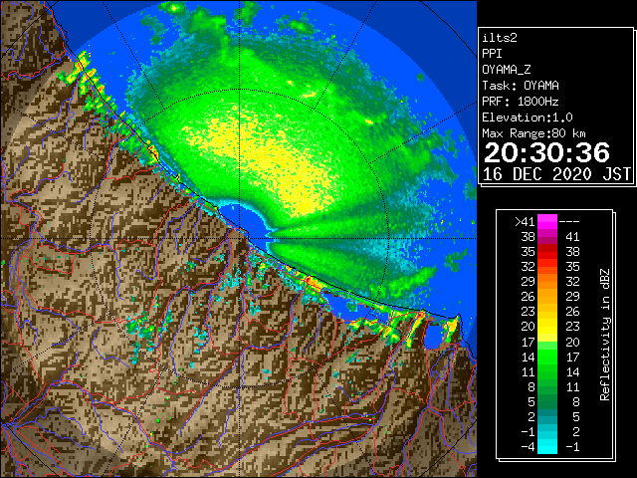Viewport: 637px width, 478px height.
Task: Pick the bright green 14–17 dBZ swatch
Action: point(547,357)
